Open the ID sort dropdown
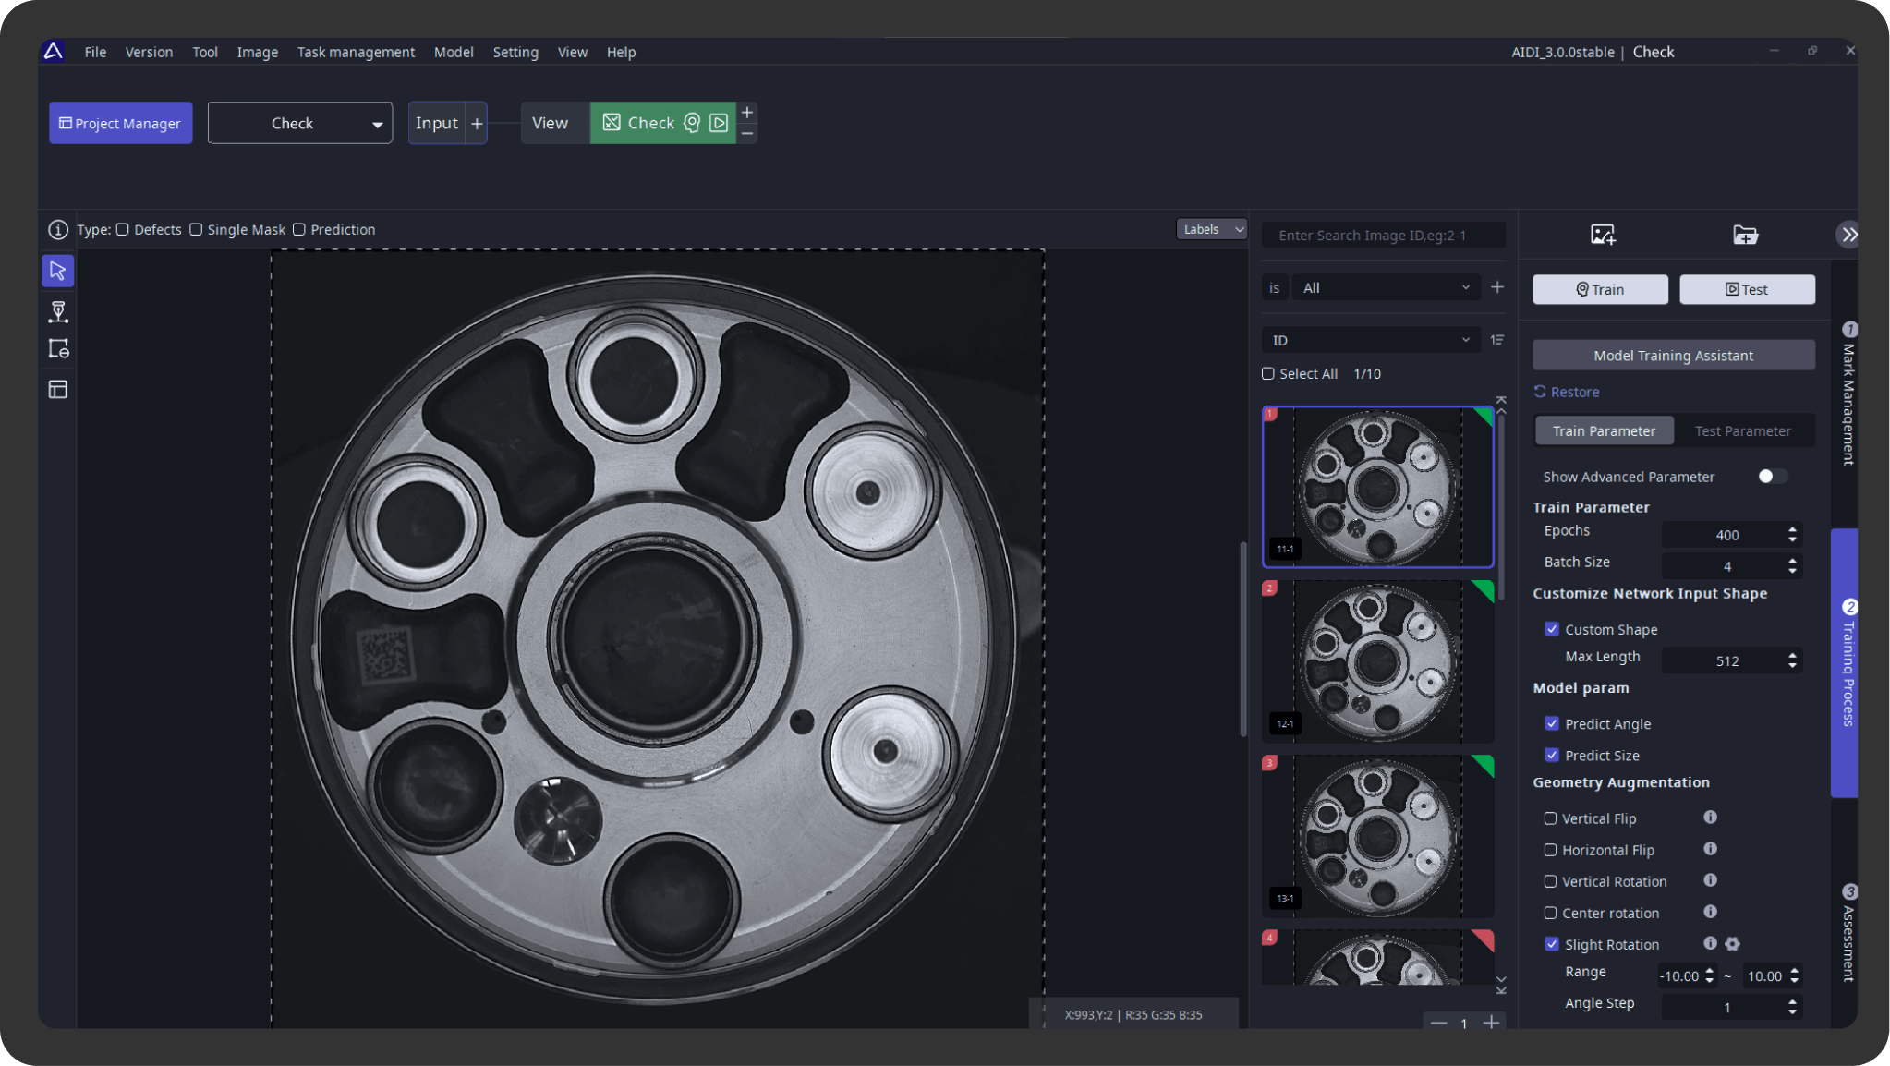This screenshot has height=1066, width=1890. coord(1371,340)
